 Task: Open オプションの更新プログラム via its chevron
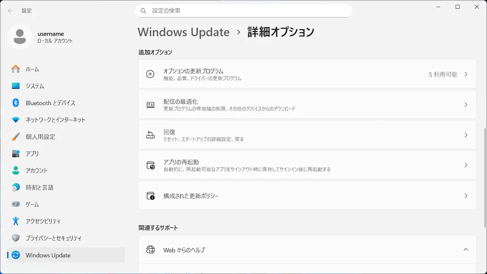pos(466,75)
